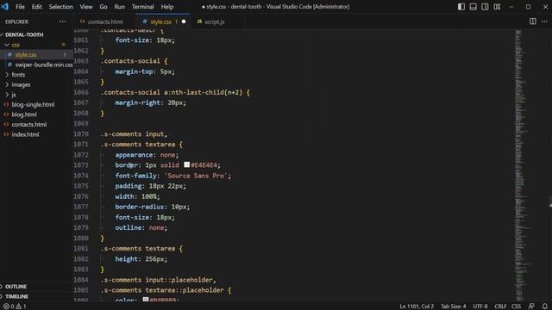
Task: Open editor More Actions ellipsis
Action: (x=544, y=22)
